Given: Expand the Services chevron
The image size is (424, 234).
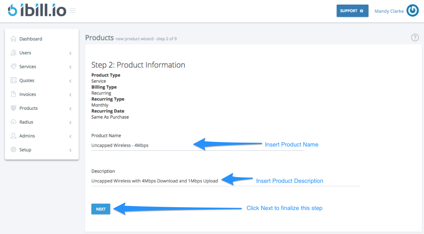Looking at the screenshot, I should tap(71, 67).
